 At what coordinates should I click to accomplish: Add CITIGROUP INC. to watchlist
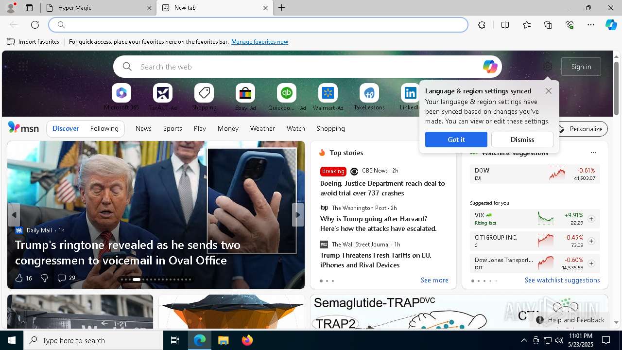coord(591,241)
